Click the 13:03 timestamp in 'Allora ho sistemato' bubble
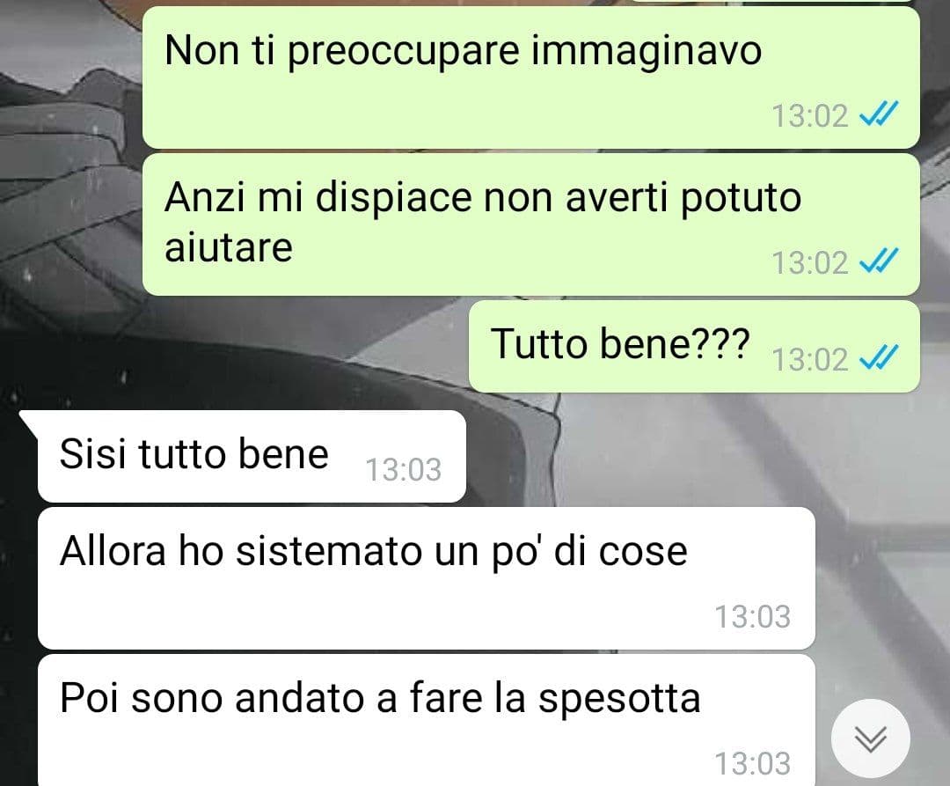This screenshot has height=786, width=950. [x=752, y=616]
